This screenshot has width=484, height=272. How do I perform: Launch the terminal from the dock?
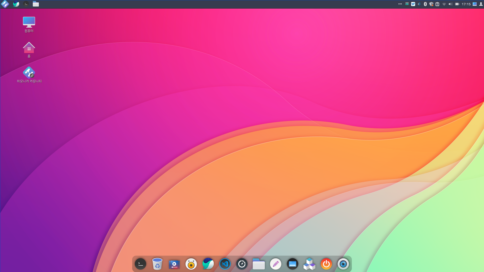pyautogui.click(x=140, y=264)
